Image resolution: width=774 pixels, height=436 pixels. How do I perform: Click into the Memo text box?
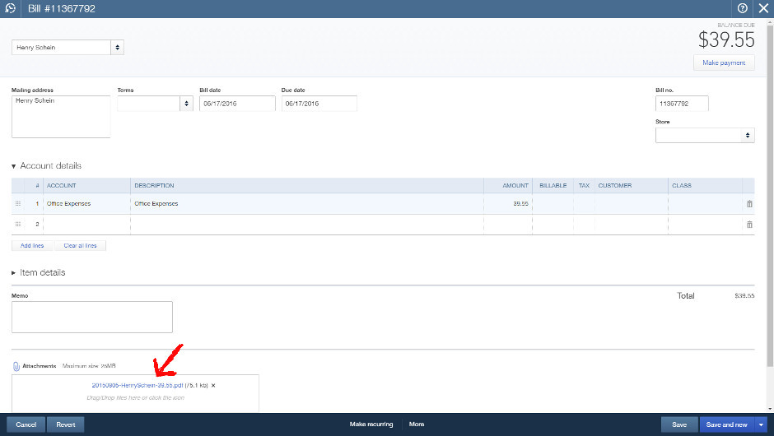(x=92, y=318)
